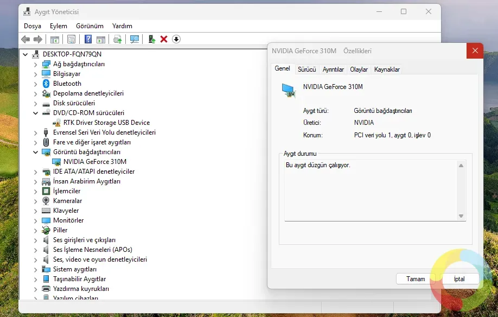Expand Ses, video ve oyun denetleyicileri node
Screen dimensions: 498x317
click(x=35, y=260)
